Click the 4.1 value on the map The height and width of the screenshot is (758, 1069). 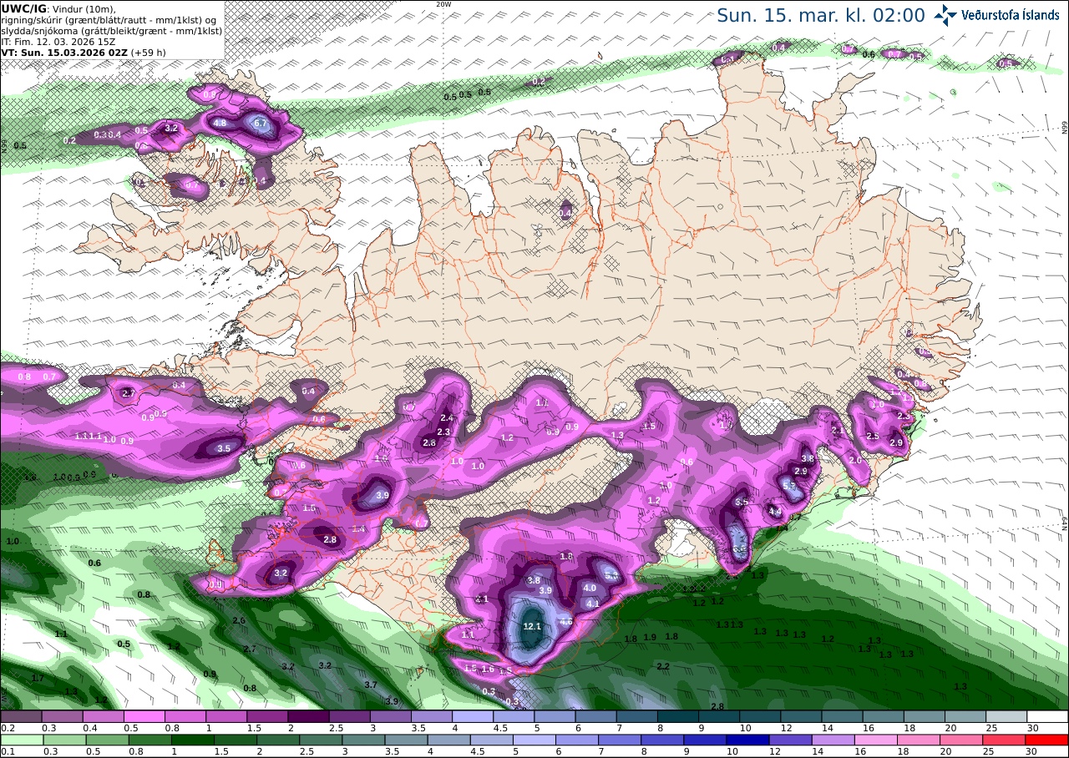click(x=594, y=604)
